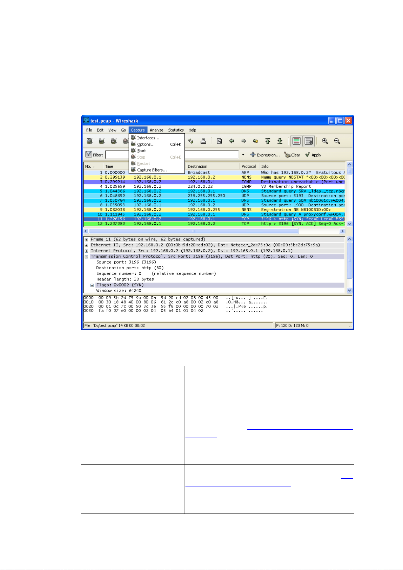Click the reload capture file toolbar icon
Viewport: 403px width, 570px height.
pos(191,141)
